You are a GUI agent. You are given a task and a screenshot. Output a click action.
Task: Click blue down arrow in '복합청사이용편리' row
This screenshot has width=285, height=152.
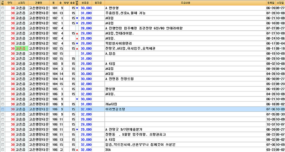(77, 44)
